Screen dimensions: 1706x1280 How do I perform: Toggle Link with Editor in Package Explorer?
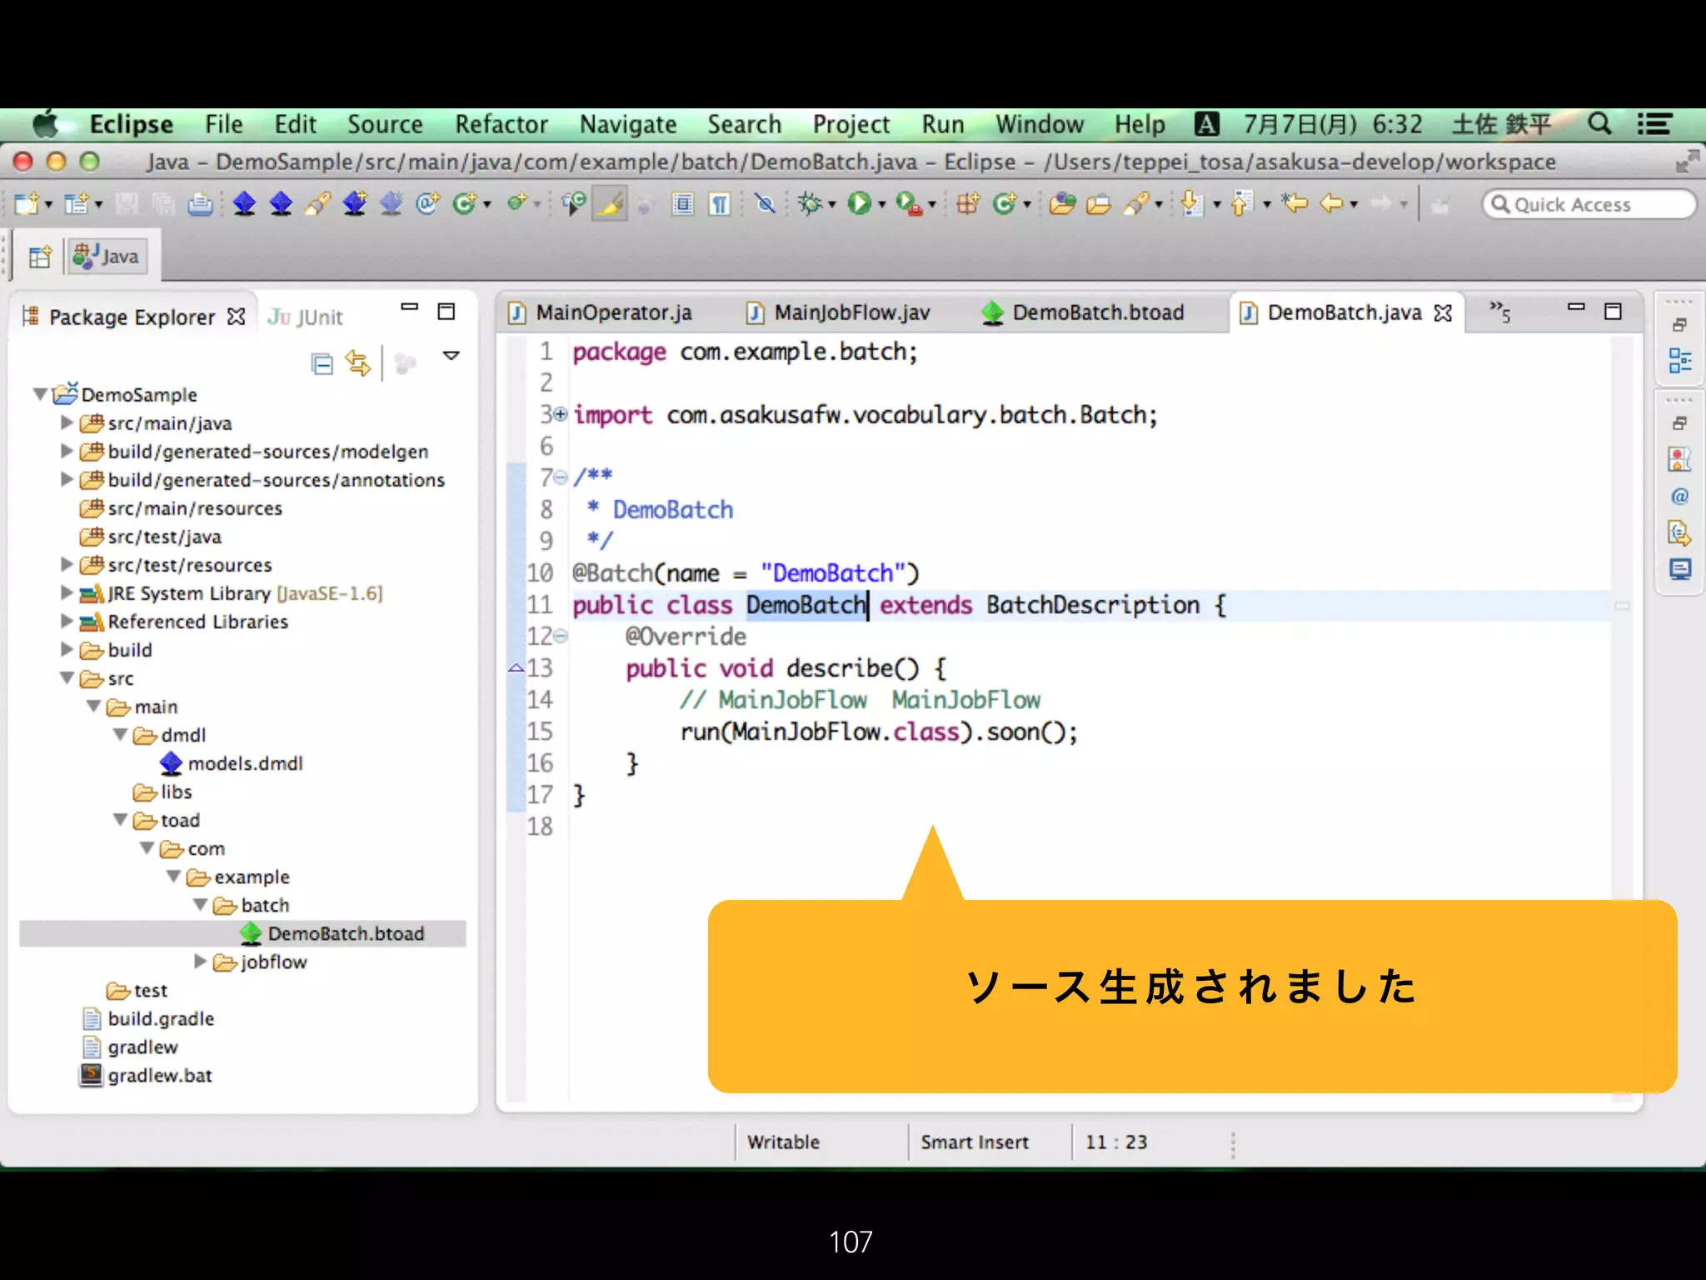358,363
